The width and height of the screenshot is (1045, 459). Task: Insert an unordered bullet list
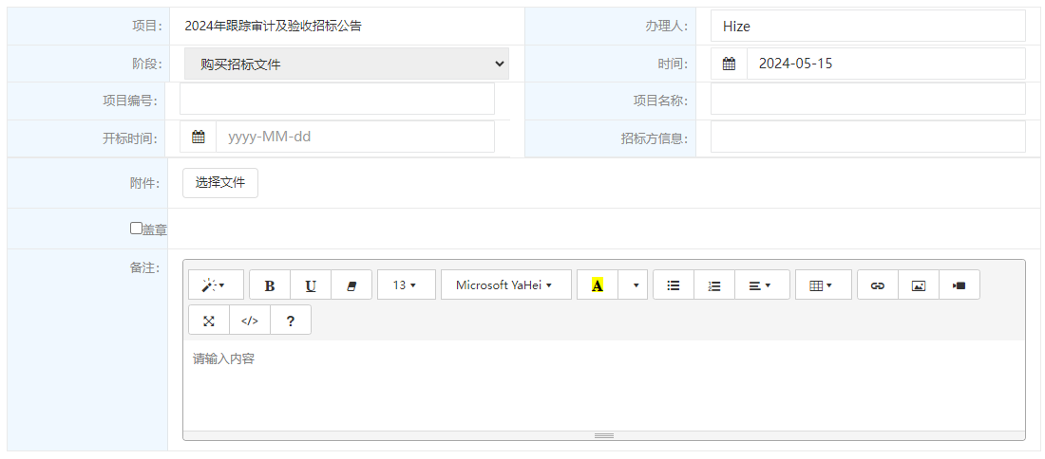tap(674, 285)
